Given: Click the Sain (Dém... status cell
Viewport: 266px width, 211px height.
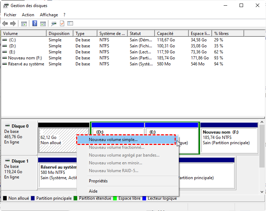Looking at the screenshot, I should click(141, 40).
